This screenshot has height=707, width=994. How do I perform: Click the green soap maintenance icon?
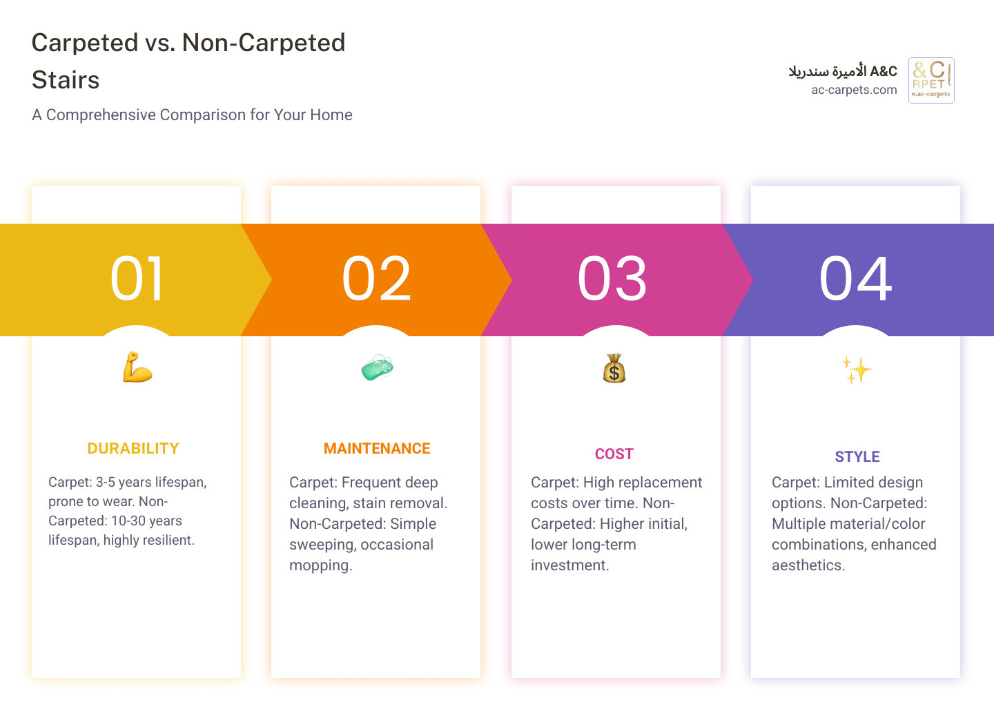377,367
